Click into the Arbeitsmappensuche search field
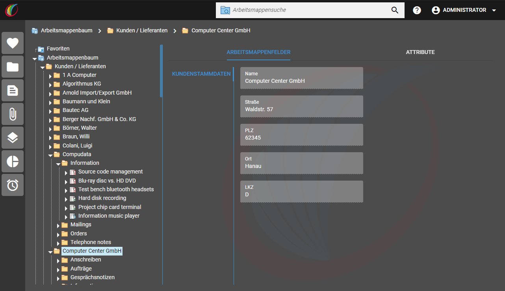 click(x=309, y=10)
